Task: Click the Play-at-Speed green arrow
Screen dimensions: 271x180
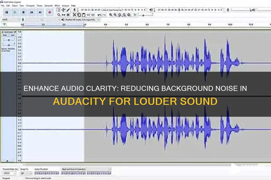Action: pos(135,15)
